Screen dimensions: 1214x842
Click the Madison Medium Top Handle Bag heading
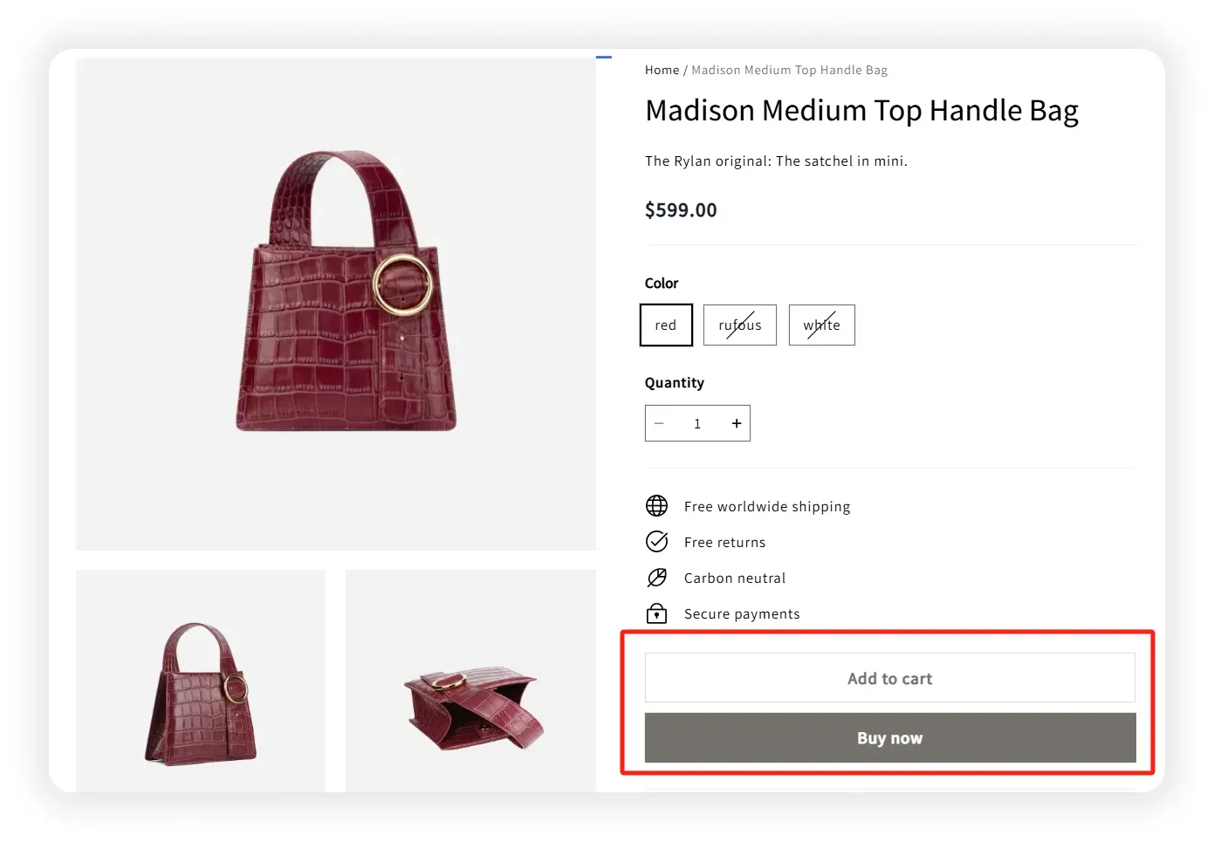pyautogui.click(x=861, y=111)
